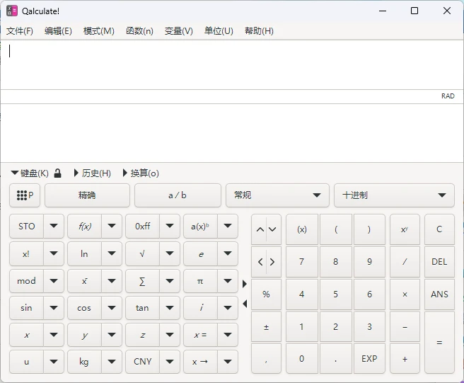Click the u unit prefix button
The height and width of the screenshot is (383, 464).
27,362
